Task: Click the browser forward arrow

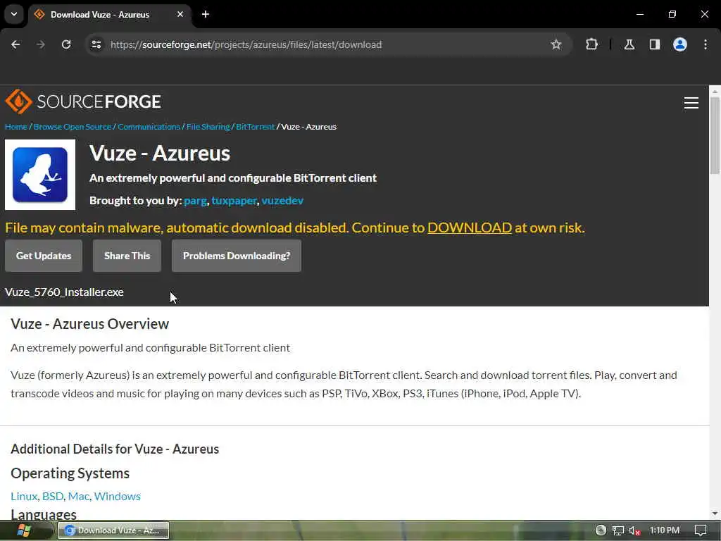Action: [x=41, y=44]
